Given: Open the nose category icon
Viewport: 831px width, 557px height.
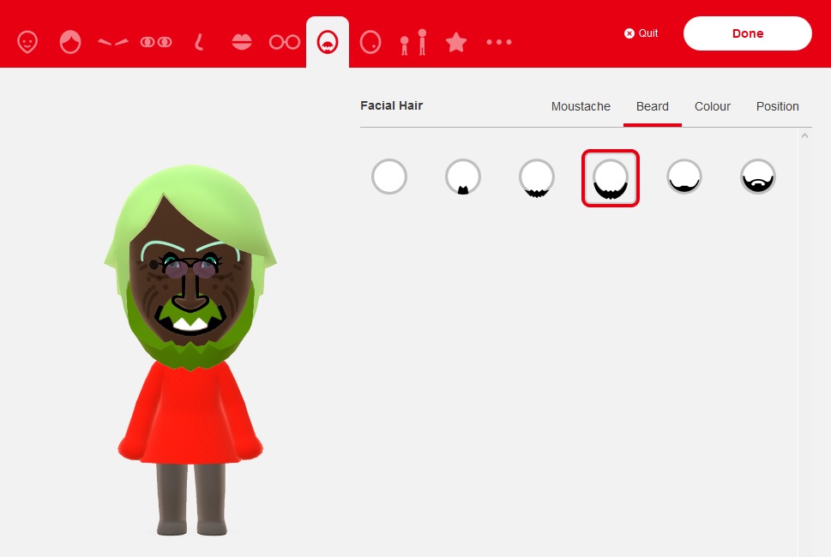Looking at the screenshot, I should tap(199, 42).
